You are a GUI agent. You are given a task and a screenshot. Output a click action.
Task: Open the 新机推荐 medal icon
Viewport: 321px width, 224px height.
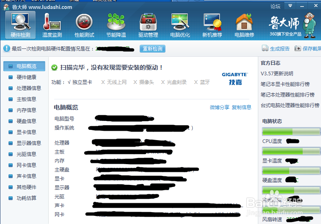[x=212, y=25]
